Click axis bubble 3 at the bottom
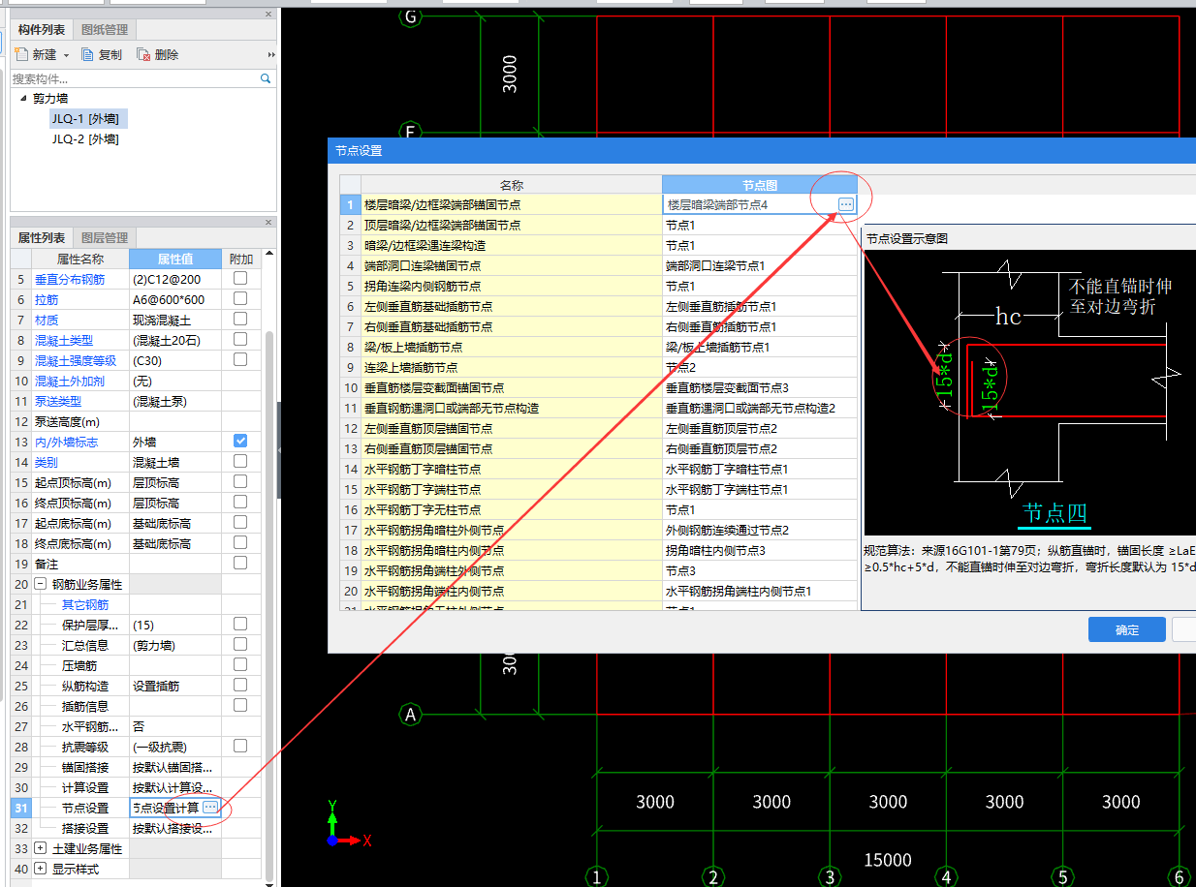This screenshot has height=887, width=1196. [830, 876]
